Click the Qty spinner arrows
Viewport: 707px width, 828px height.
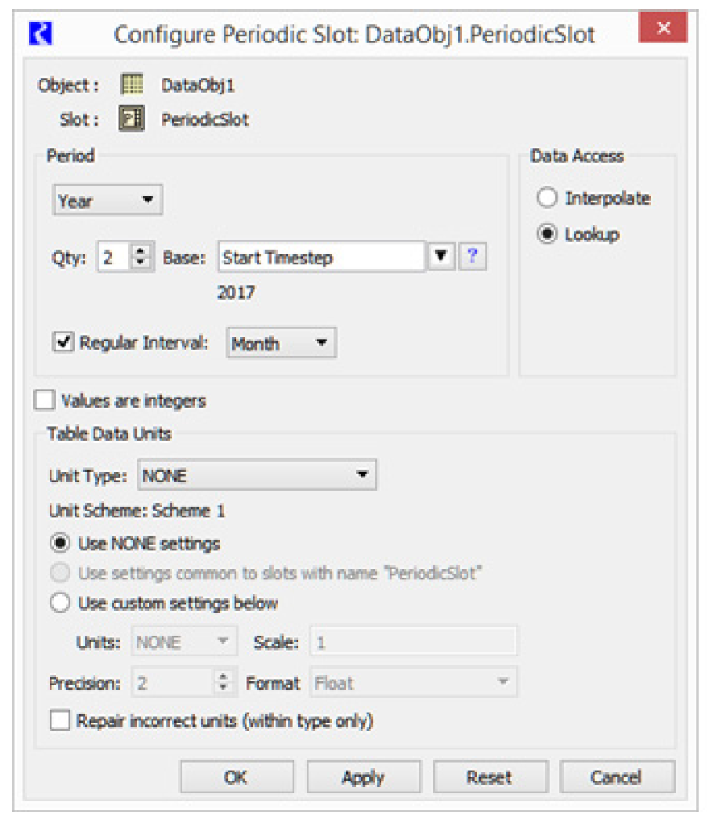pos(141,257)
